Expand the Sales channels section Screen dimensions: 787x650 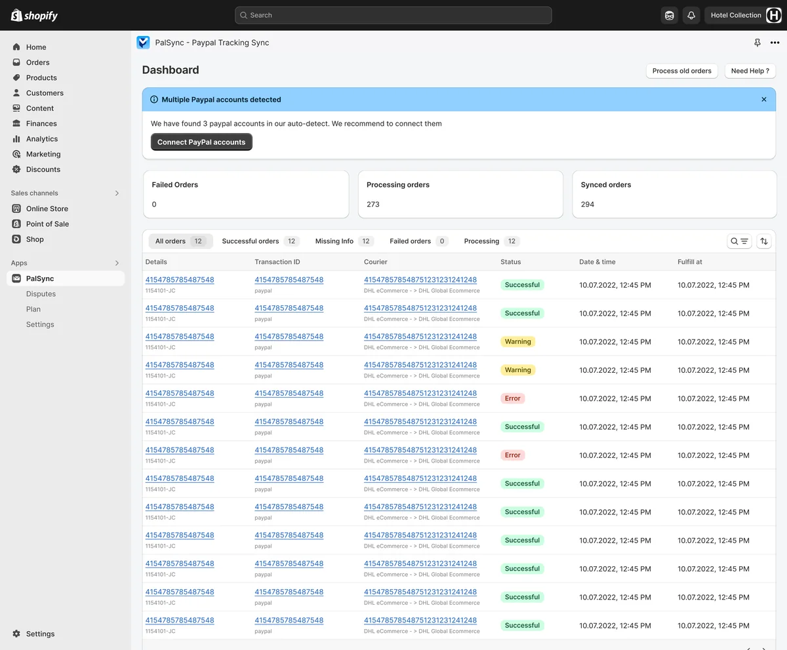117,193
